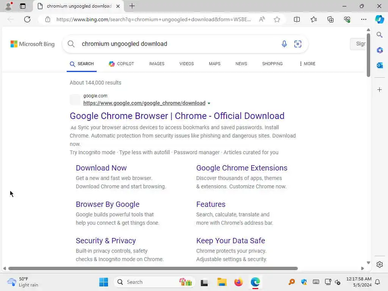Open Copilot sidebar icon
The height and width of the screenshot is (291, 388).
(x=379, y=19)
